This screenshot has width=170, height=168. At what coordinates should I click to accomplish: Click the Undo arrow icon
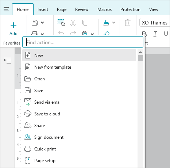pos(61,33)
